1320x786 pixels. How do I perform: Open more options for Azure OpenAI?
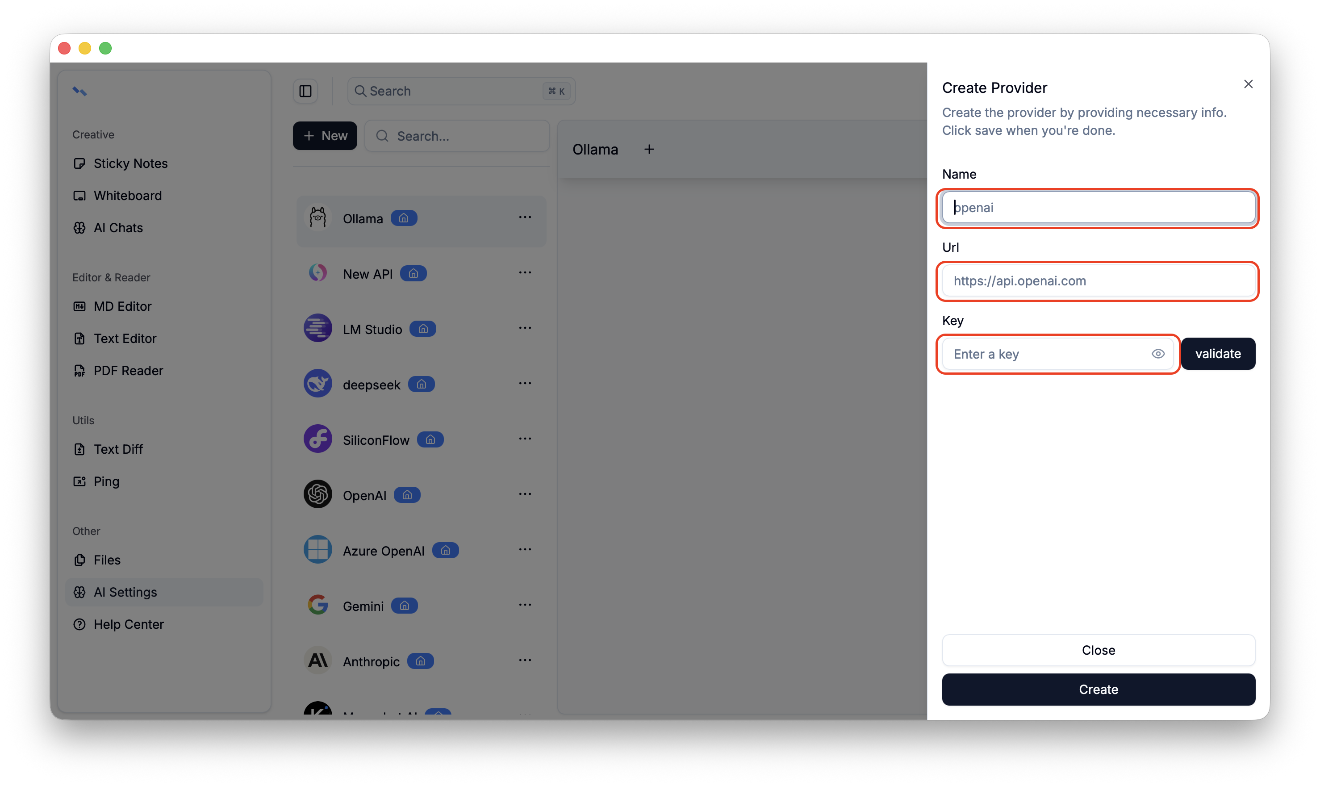coord(525,550)
